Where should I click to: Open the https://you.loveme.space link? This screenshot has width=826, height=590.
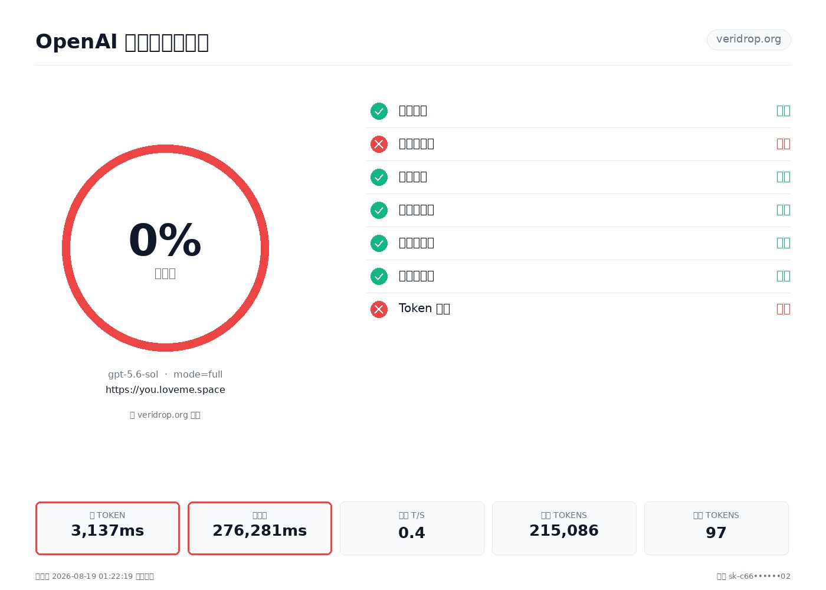[165, 389]
